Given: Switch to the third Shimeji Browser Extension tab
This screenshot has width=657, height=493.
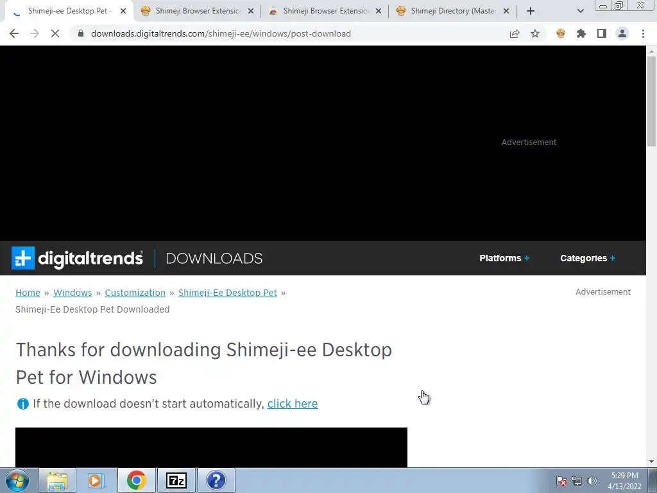Looking at the screenshot, I should point(326,11).
